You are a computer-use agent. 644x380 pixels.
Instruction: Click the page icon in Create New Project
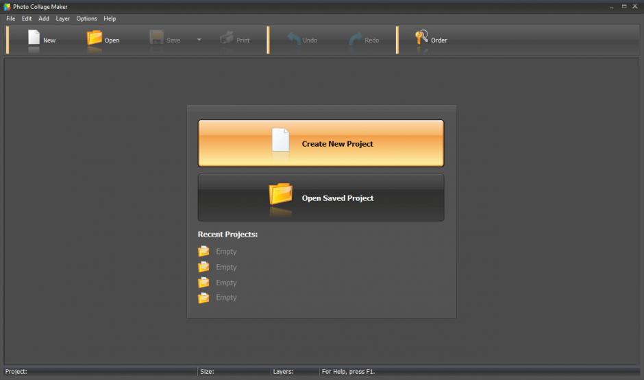280,140
